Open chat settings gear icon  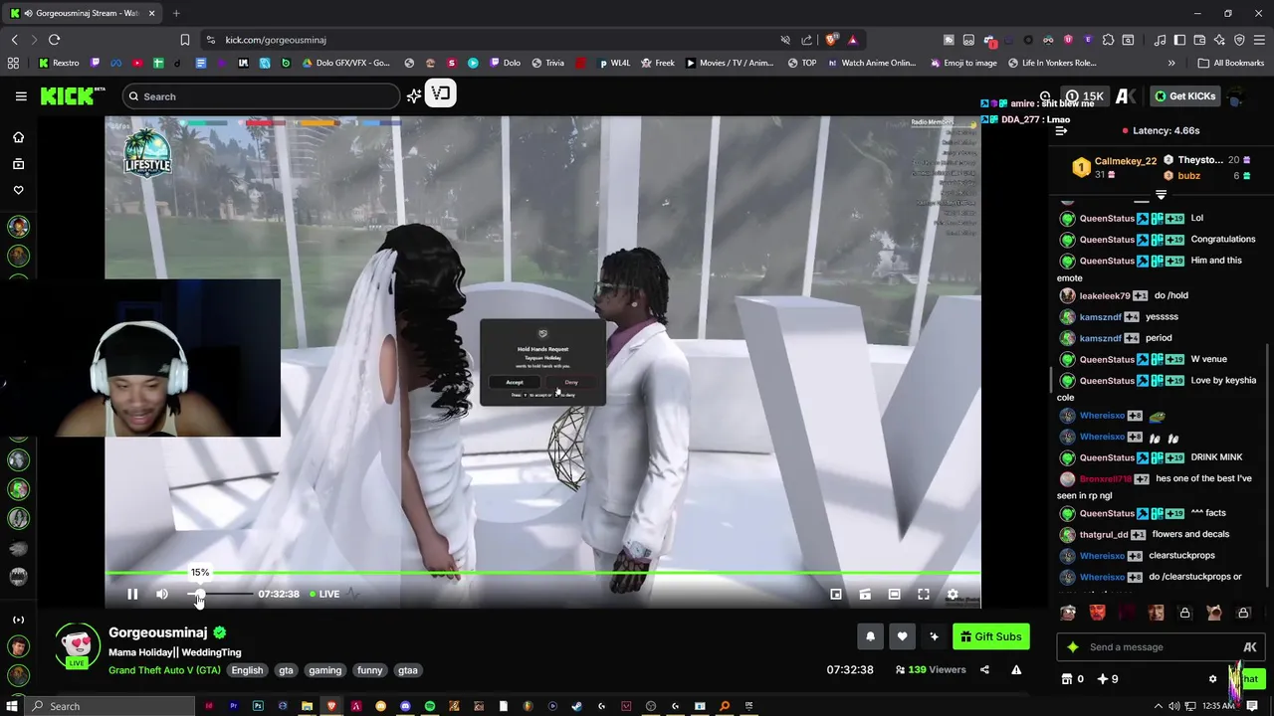[1212, 679]
